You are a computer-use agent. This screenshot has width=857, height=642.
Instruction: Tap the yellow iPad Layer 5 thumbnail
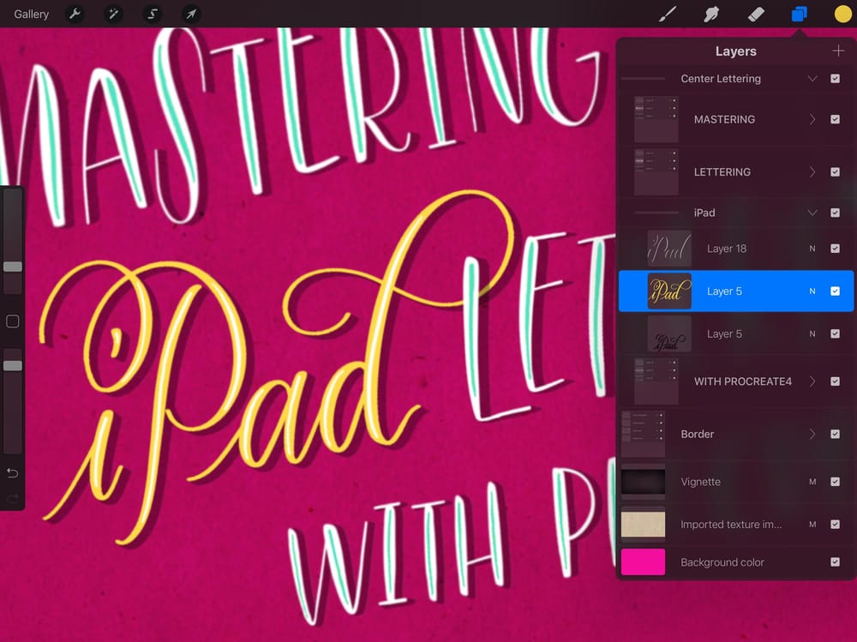(x=669, y=291)
